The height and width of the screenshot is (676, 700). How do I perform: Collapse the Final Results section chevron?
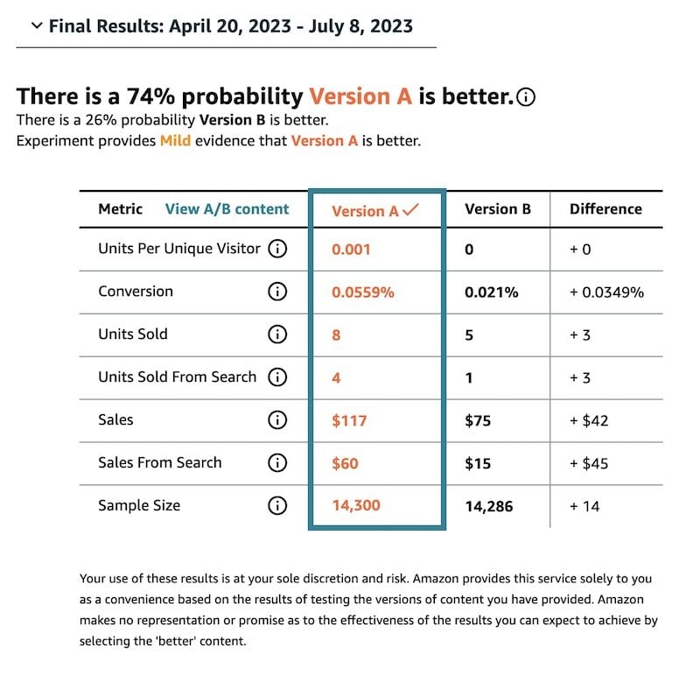pyautogui.click(x=37, y=26)
